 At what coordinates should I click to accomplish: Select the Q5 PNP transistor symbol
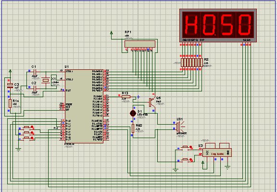click(152, 102)
